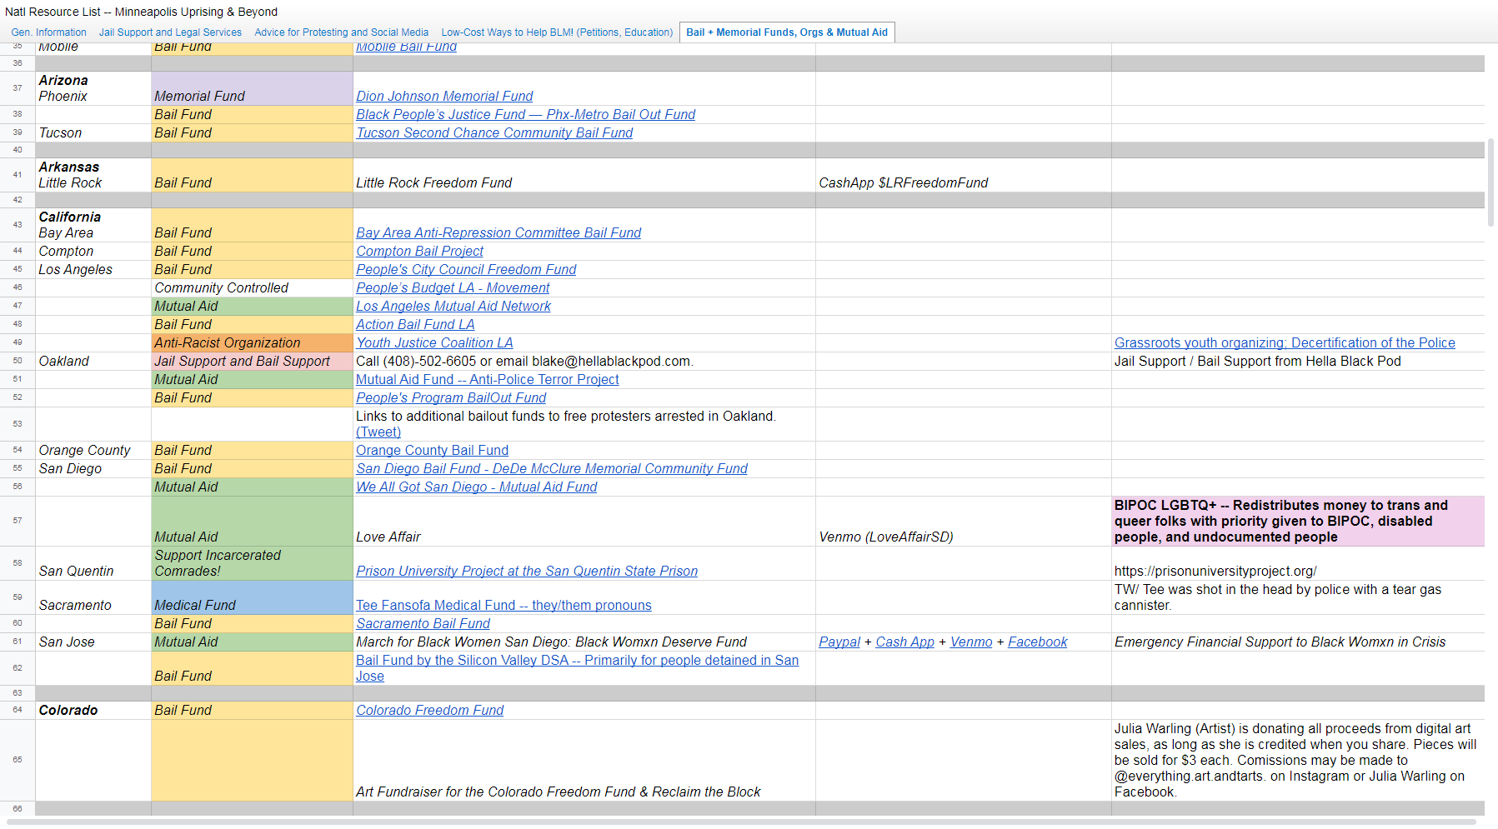Click People's City Council Freedom Fund link
The width and height of the screenshot is (1498, 829).
tap(466, 270)
